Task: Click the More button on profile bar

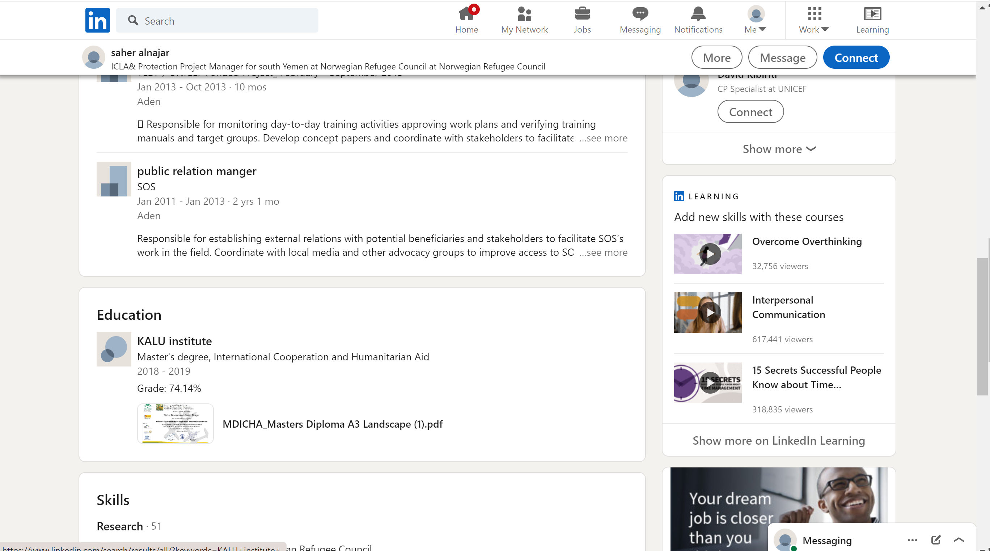Action: (716, 58)
